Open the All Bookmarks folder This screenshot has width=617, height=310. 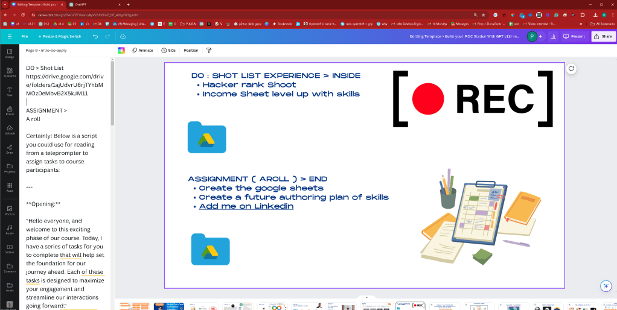tap(603, 24)
